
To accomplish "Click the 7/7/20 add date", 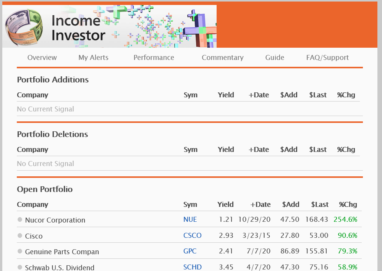I will [x=259, y=251].
